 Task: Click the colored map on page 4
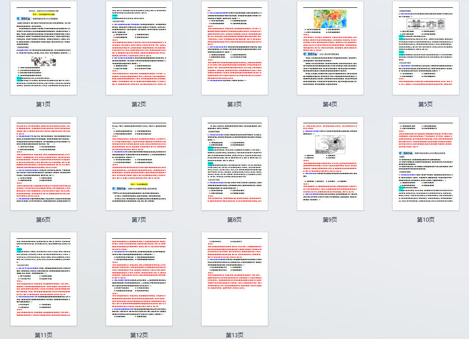[330, 19]
